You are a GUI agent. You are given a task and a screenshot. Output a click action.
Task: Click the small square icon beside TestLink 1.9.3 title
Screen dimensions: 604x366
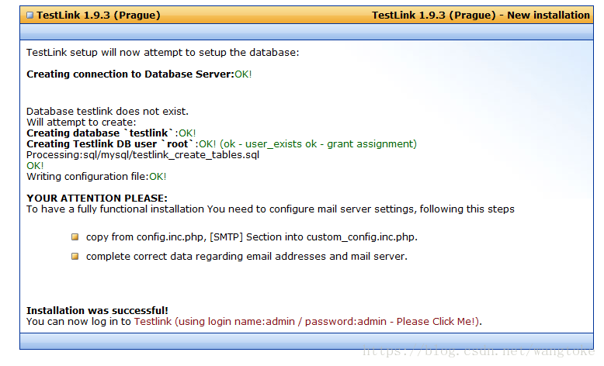pos(30,16)
